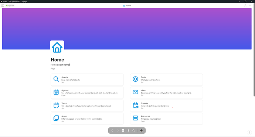This screenshot has width=255, height=137.
Task: Open global search in bottom navigation
Action: tap(133, 130)
